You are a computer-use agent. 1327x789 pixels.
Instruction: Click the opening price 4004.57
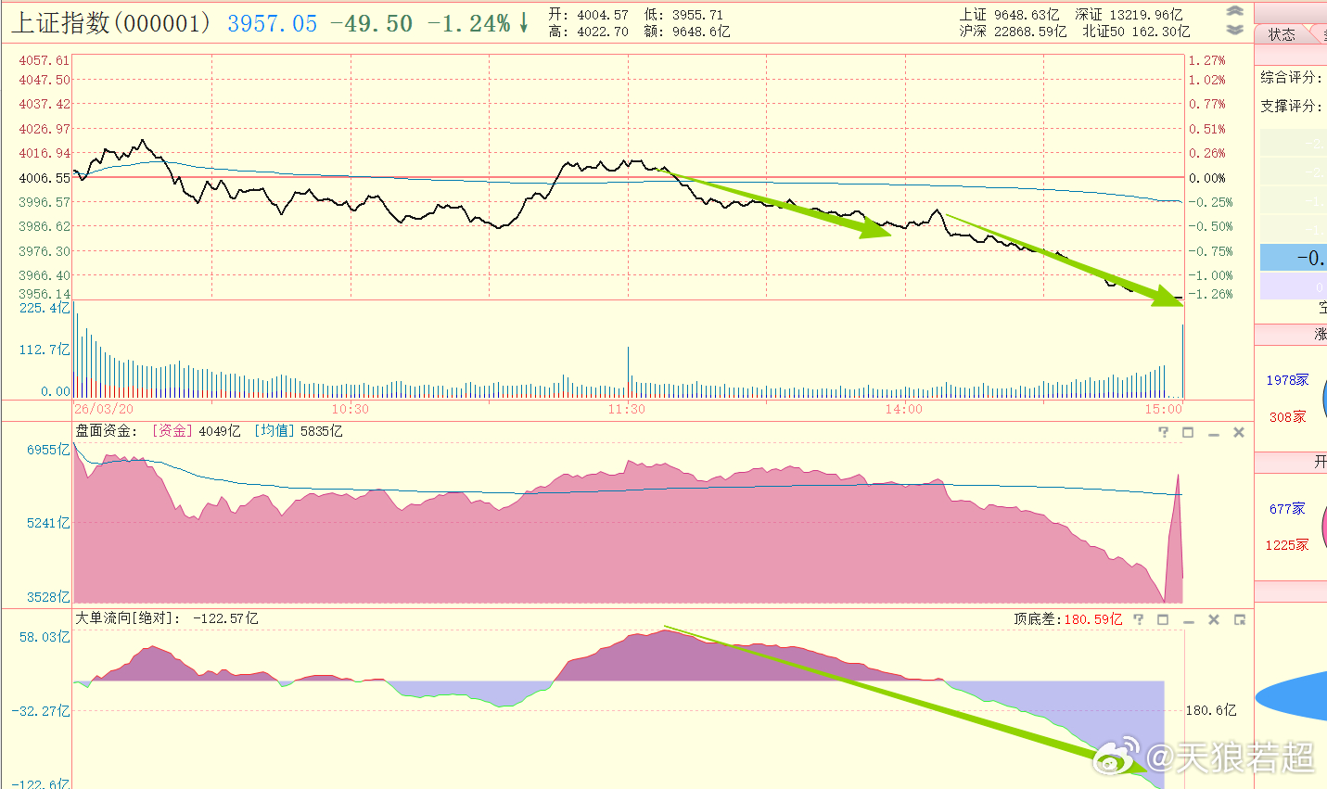pos(602,15)
